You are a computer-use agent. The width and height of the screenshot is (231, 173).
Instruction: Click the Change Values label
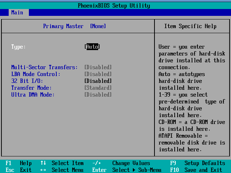(131, 163)
